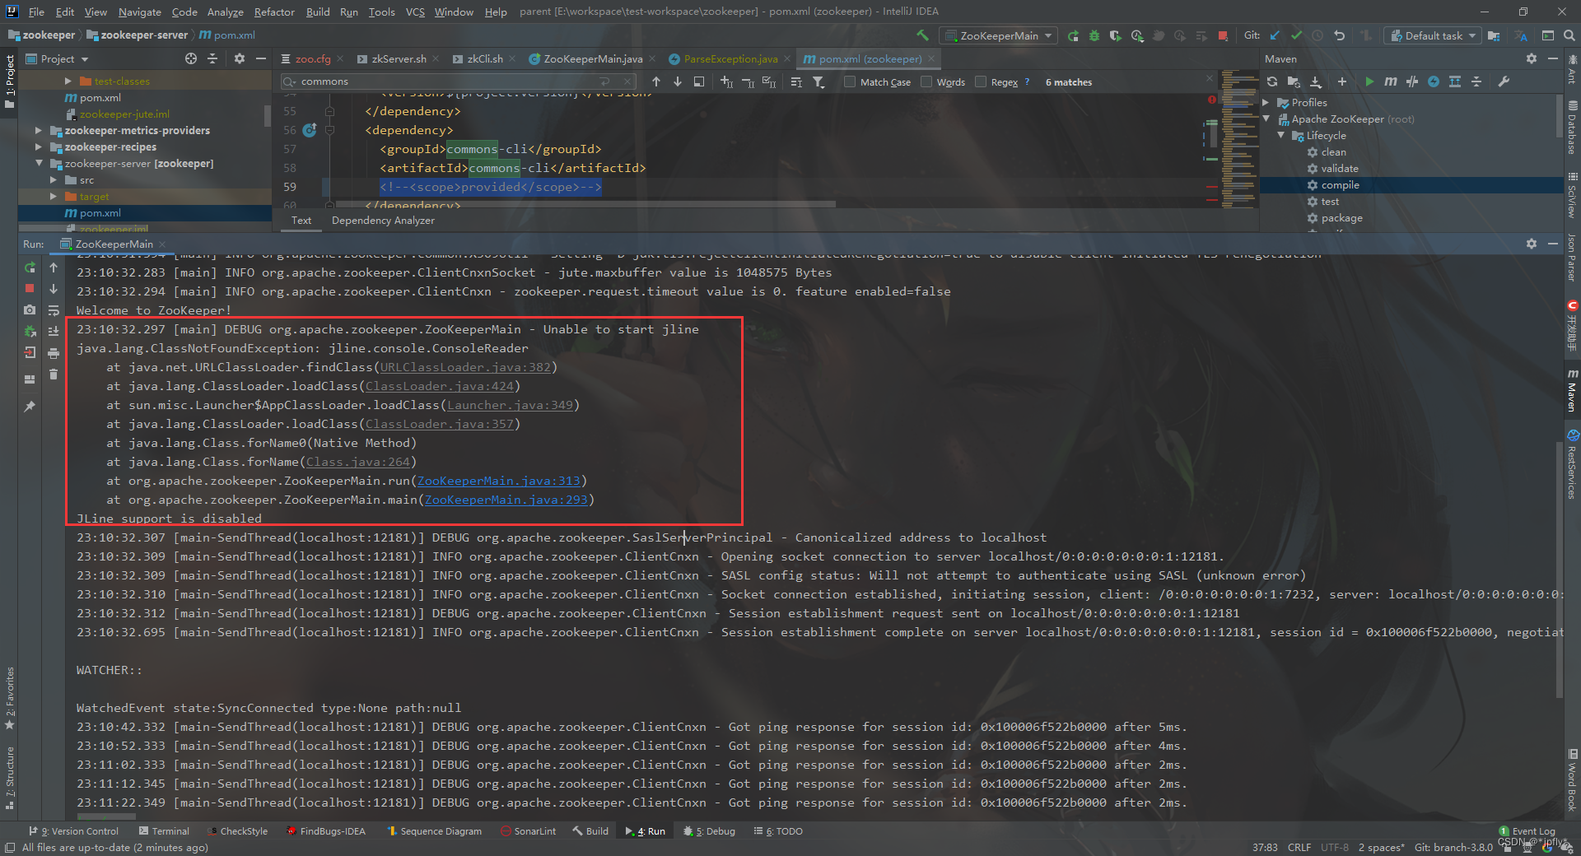Toggle soft-wrap in the Run console

pyautogui.click(x=54, y=309)
